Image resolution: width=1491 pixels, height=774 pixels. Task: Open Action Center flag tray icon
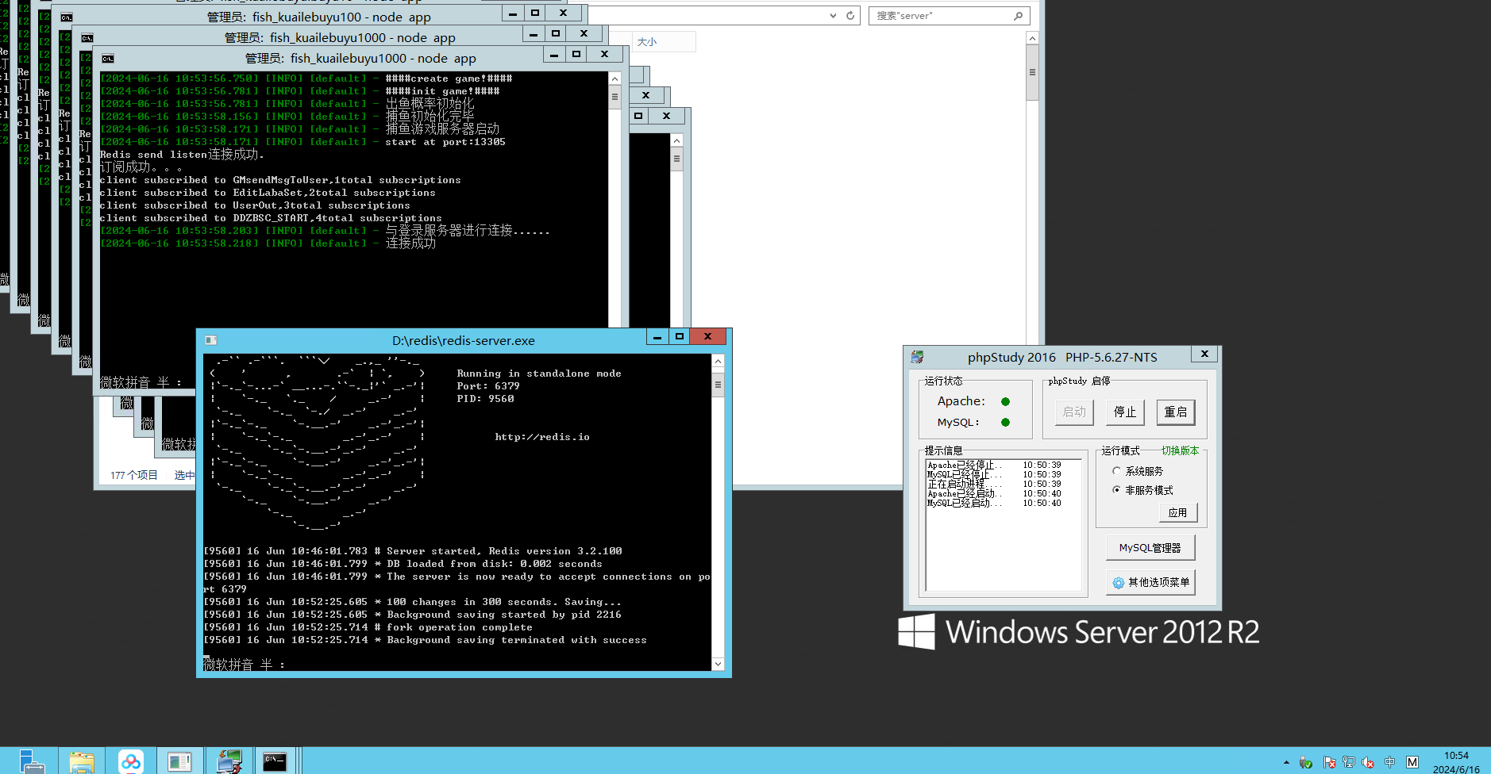coord(1329,763)
